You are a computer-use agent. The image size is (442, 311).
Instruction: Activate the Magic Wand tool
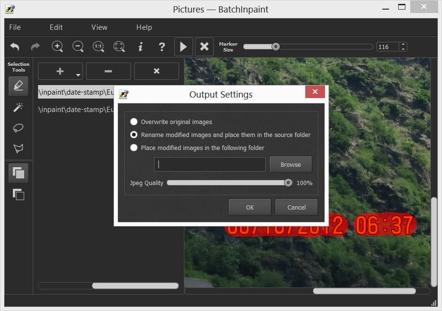click(18, 107)
